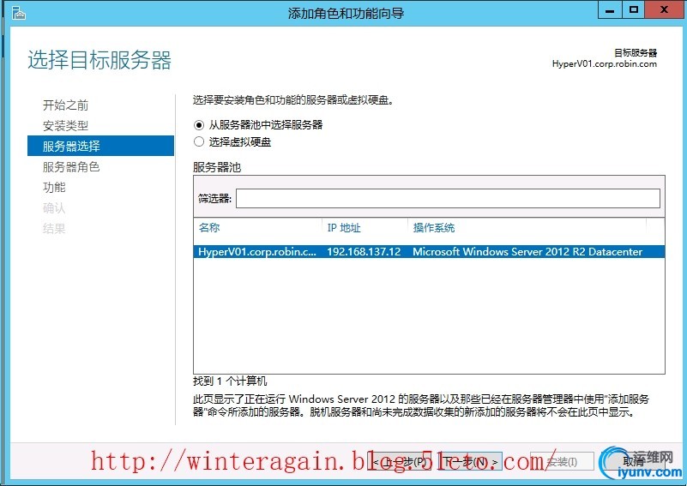Viewport: 687px width, 486px height.
Task: Minimize the wizard window
Action: [610, 10]
